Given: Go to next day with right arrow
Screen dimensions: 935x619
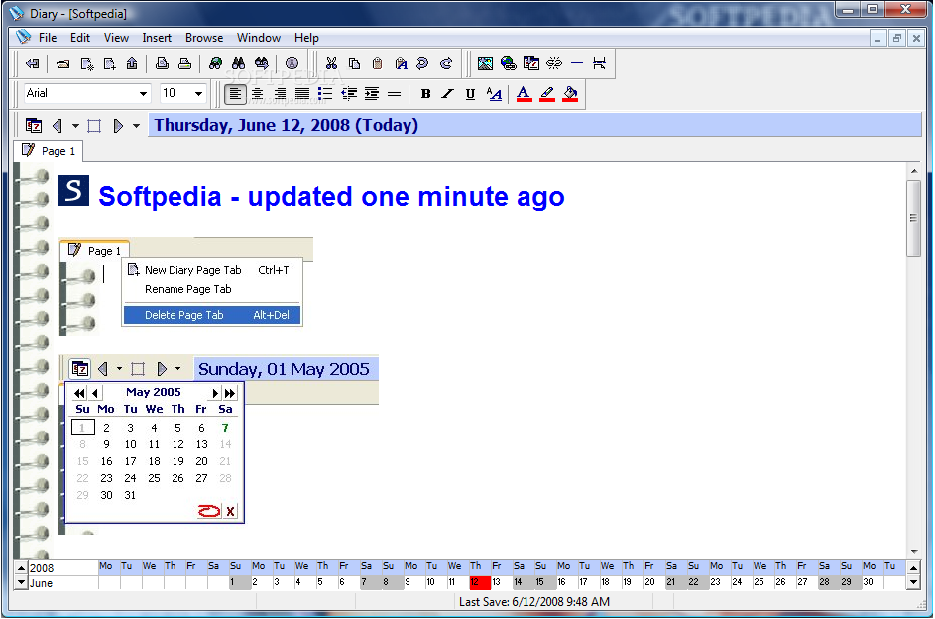Looking at the screenshot, I should (118, 126).
